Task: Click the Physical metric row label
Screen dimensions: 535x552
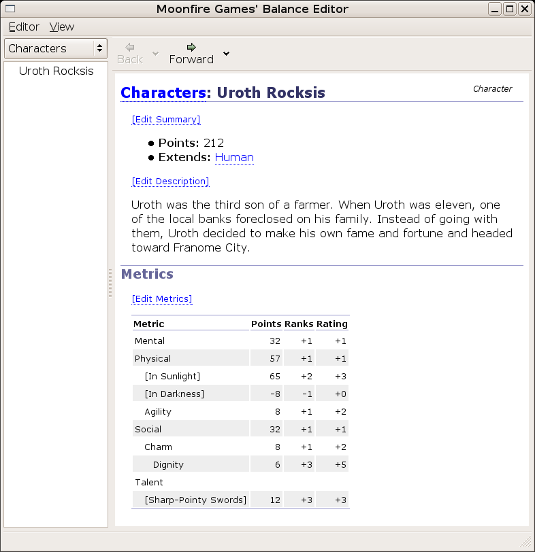Action: tap(152, 359)
